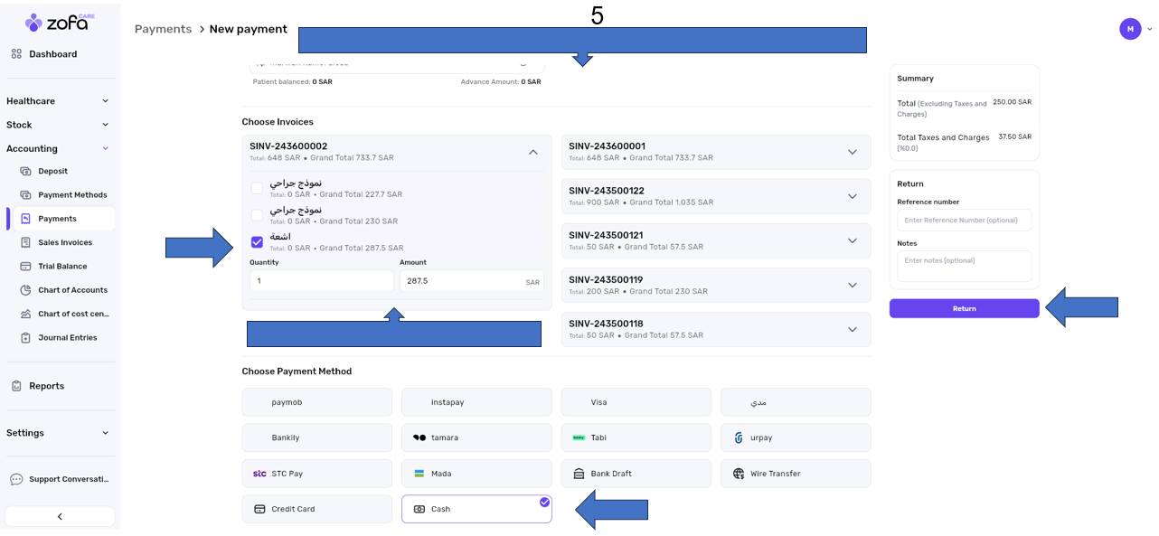
Task: Click the purple Return button
Action: [x=964, y=309]
